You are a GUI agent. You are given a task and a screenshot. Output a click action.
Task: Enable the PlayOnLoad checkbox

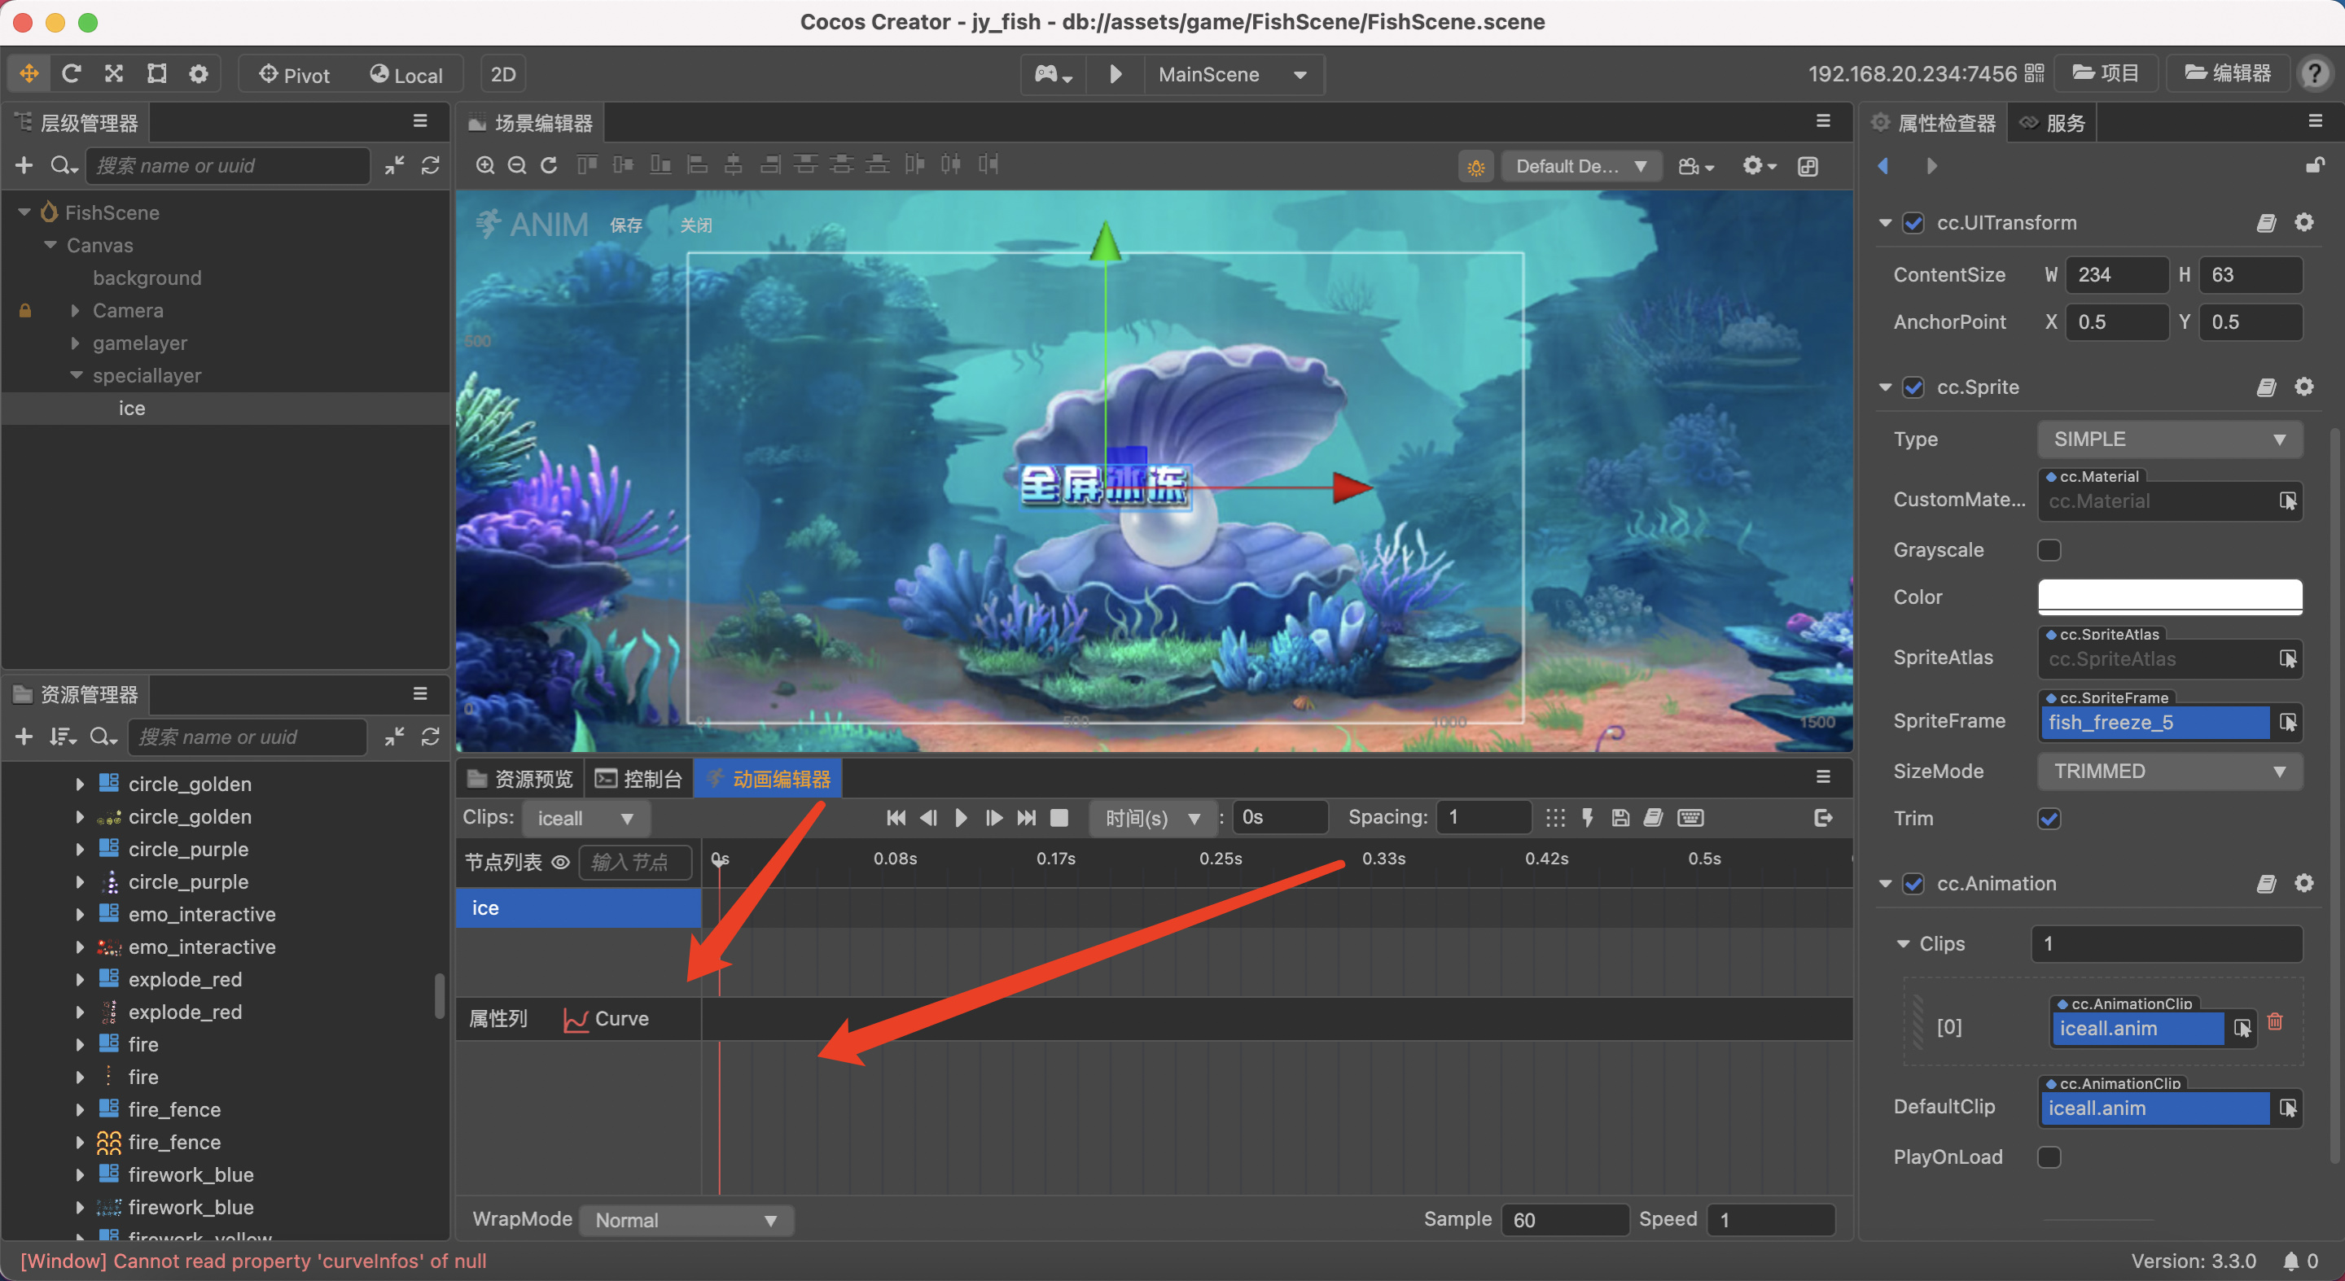click(2049, 1156)
